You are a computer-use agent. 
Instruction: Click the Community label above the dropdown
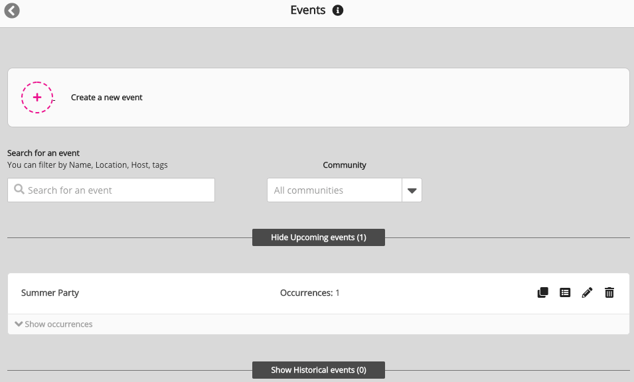pyautogui.click(x=345, y=165)
